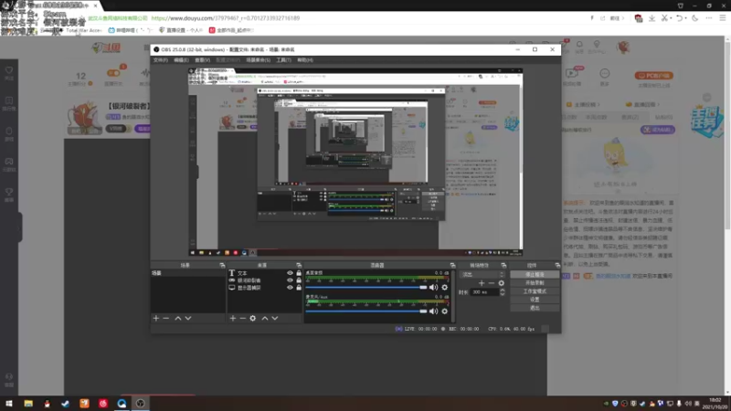Toggle lock on second source row
Image resolution: width=731 pixels, height=411 pixels.
click(x=299, y=280)
